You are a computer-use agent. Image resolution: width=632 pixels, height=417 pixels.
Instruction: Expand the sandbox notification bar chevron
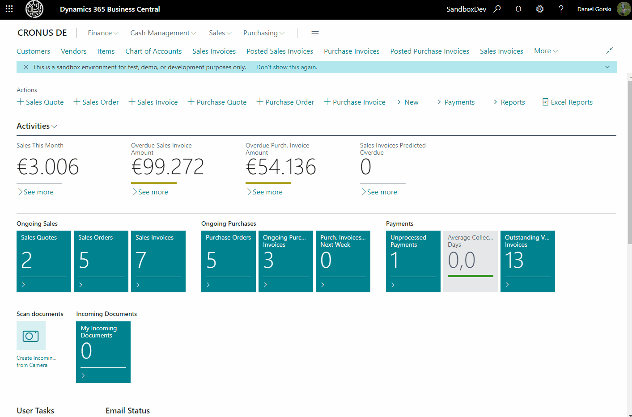coord(607,67)
